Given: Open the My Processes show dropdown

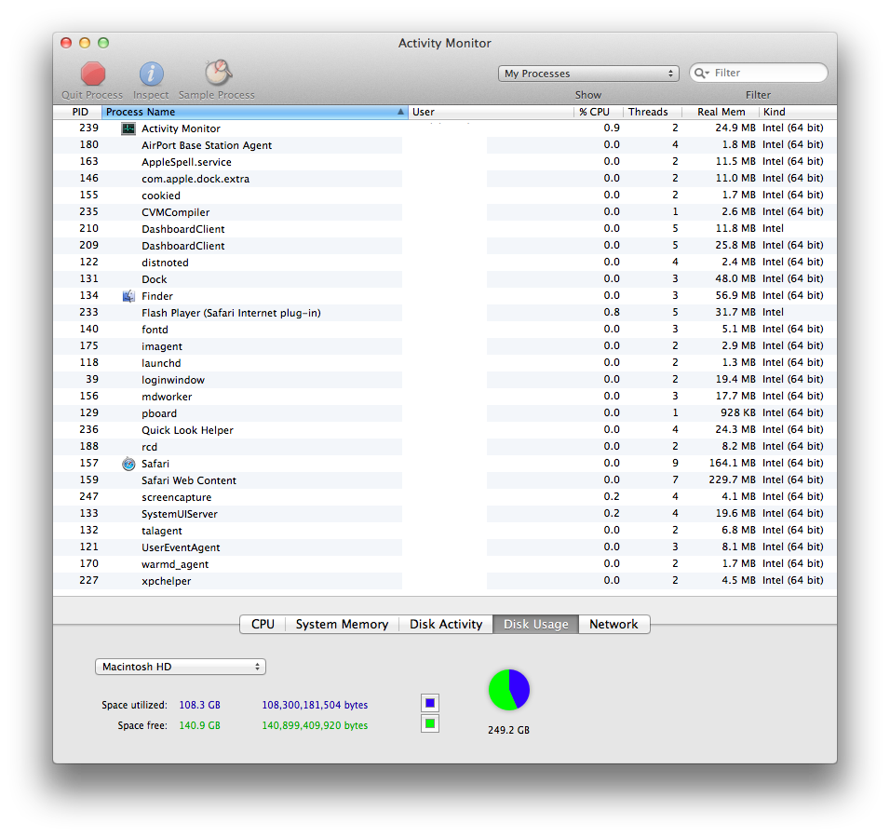Looking at the screenshot, I should coord(588,74).
